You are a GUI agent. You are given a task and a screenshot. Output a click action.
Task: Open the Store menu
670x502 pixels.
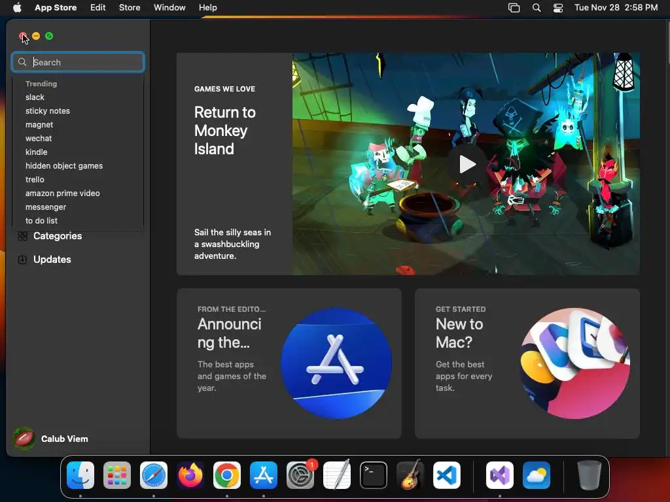tap(130, 7)
